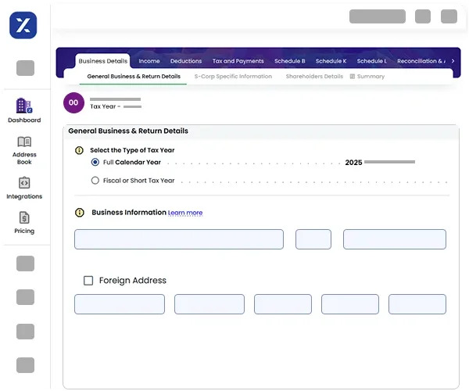Image resolution: width=469 pixels, height=391 pixels.
Task: Click the app logo in top-left corner
Action: pyautogui.click(x=23, y=24)
